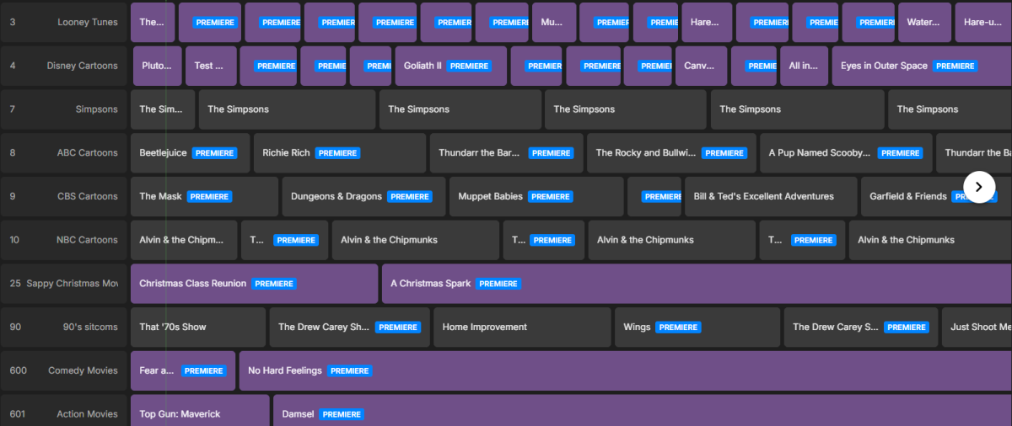Open the Home Improvement program
Screen dimensions: 1012x426
click(x=522, y=327)
